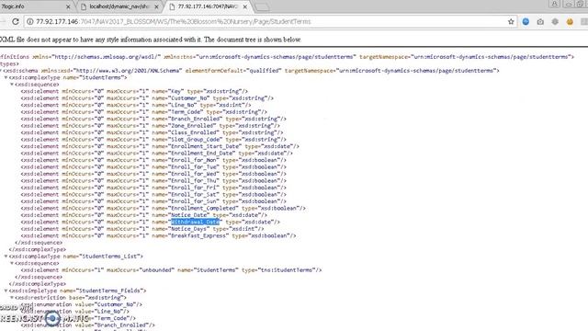Collapse the StudentTerms complexType node
The width and height of the screenshot is (588, 331).
coord(6,77)
